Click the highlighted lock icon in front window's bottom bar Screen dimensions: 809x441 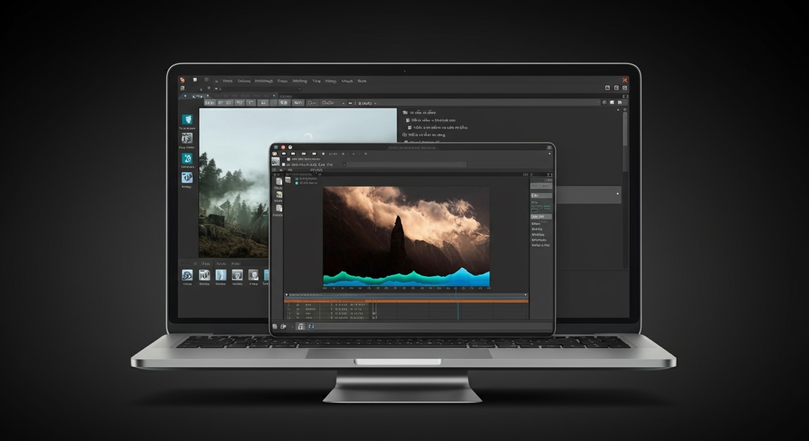[300, 326]
